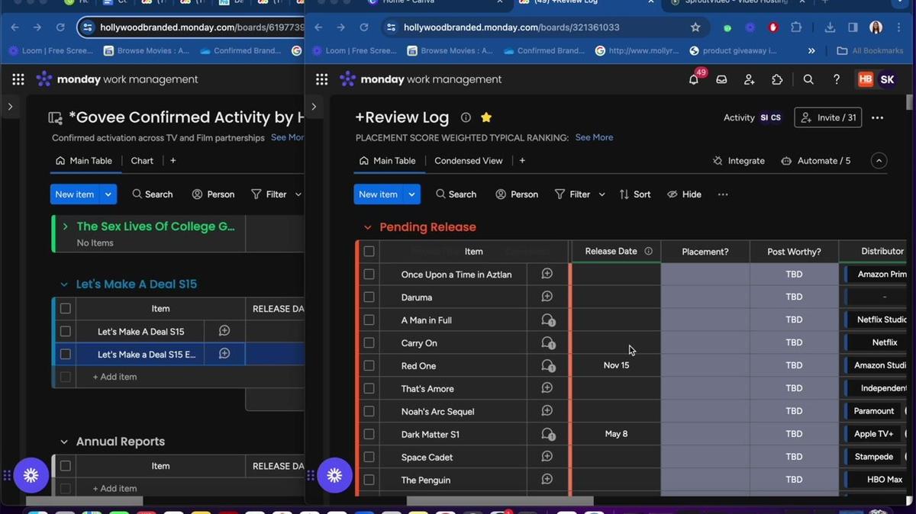Check the Red One row checkbox

tap(369, 365)
